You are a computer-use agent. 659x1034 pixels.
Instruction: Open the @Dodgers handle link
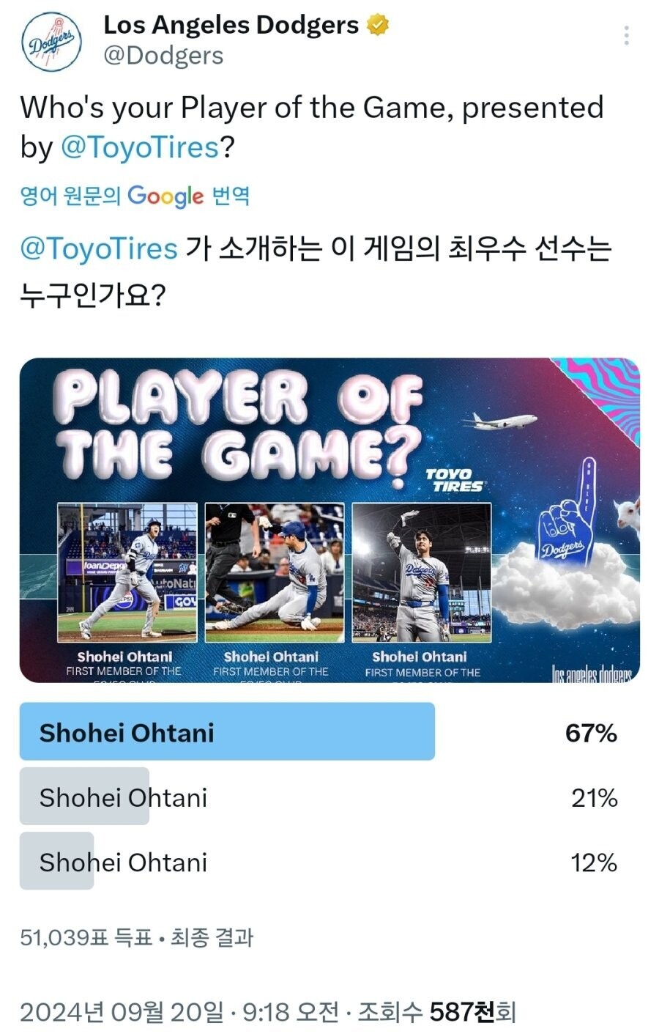(x=163, y=56)
